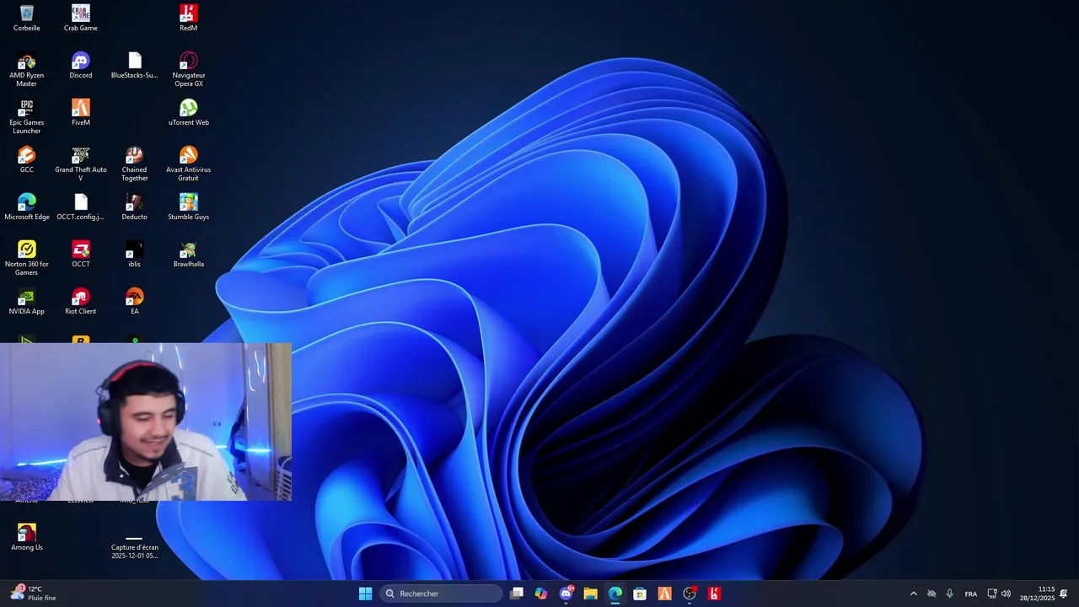Select the uTorrent Web desktop icon
This screenshot has width=1079, height=607.
(x=189, y=112)
